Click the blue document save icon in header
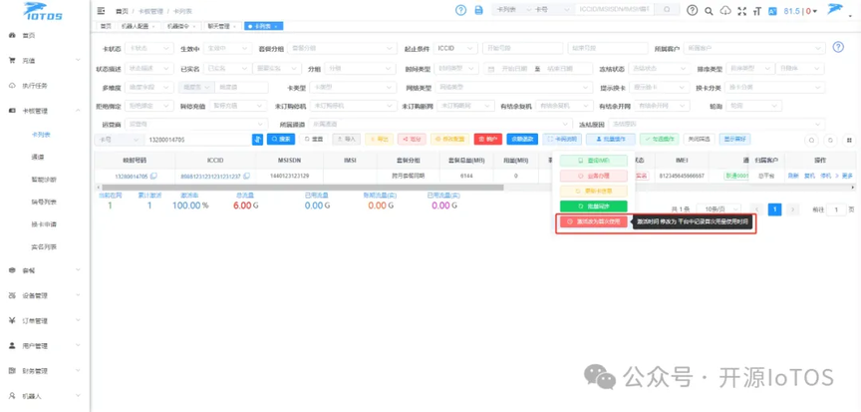Screen dimensions: 861x412 [478, 10]
